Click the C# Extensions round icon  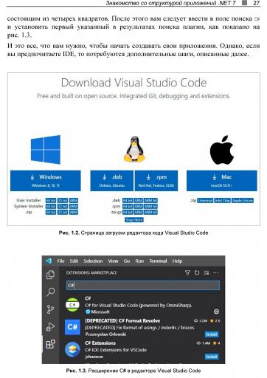coord(72,349)
